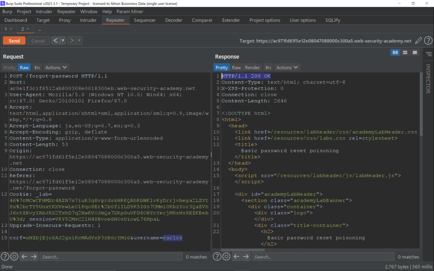Image resolution: width=434 pixels, height=271 pixels.
Task: Jump to previous match in request
Action: click(x=24, y=257)
